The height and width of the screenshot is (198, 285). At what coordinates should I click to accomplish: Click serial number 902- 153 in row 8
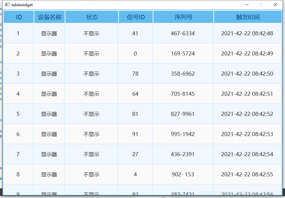point(183,174)
